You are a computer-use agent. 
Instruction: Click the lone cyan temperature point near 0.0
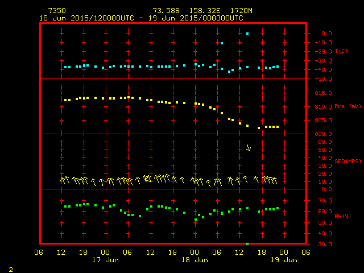(x=247, y=34)
